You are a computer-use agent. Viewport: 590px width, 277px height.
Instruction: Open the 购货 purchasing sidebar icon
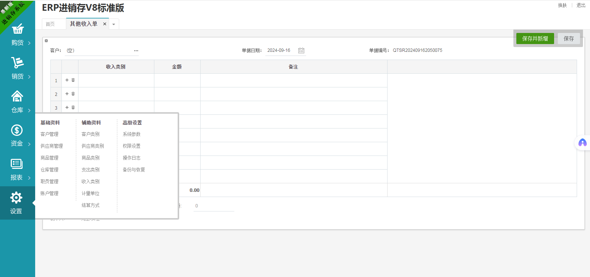pyautogui.click(x=17, y=29)
